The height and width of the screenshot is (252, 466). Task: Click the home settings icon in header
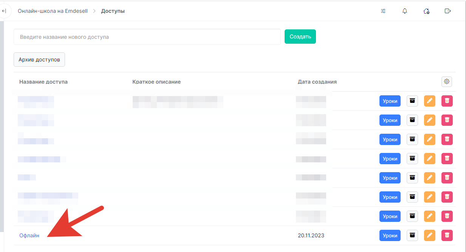pyautogui.click(x=426, y=11)
